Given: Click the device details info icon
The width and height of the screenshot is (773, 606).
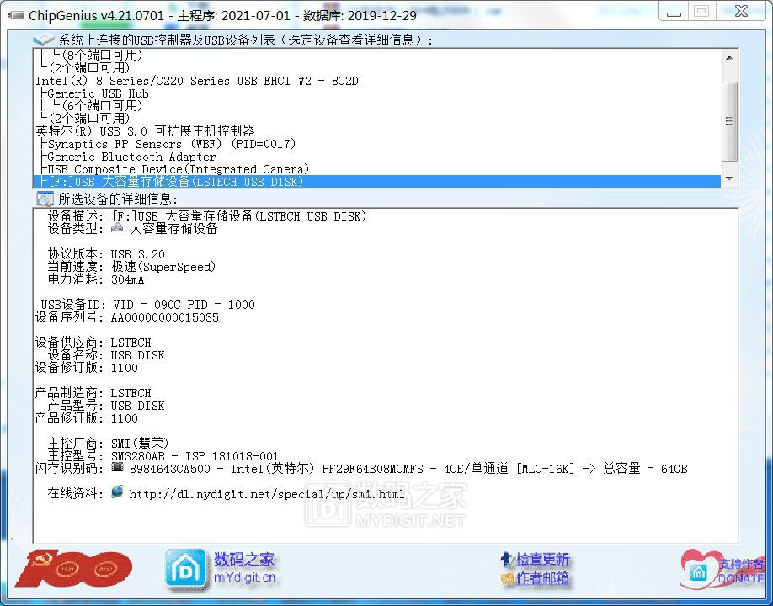Looking at the screenshot, I should tap(45, 199).
